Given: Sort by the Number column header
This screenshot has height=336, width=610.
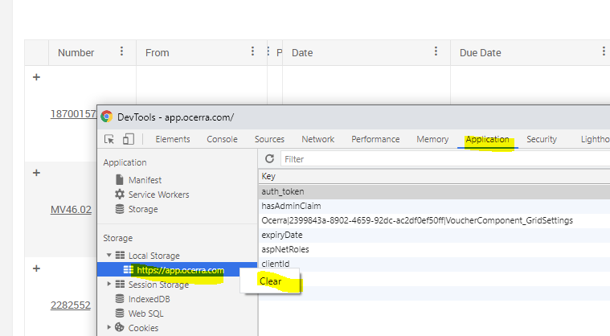Looking at the screenshot, I should (x=76, y=52).
